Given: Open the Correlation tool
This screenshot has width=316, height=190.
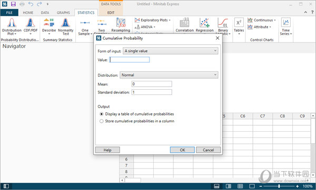Looking at the screenshot, I should coord(184,25).
